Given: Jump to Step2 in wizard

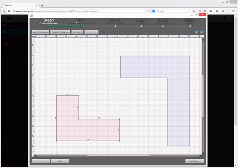Looking at the screenshot, I should (x=81, y=21).
